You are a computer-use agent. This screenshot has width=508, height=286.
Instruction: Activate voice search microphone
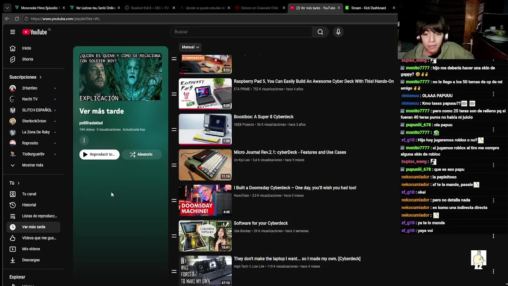click(x=338, y=32)
